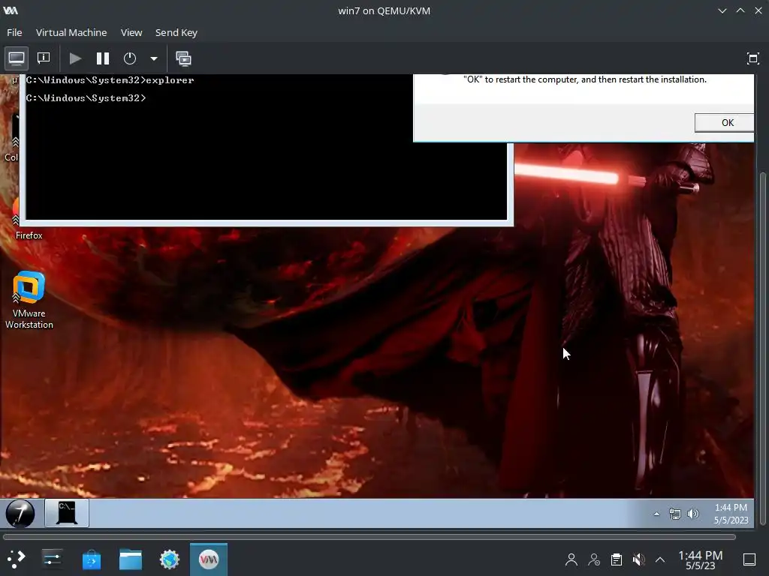The height and width of the screenshot is (576, 769).
Task: Click the horizontal scrollbar of VM viewer
Action: pos(369,537)
